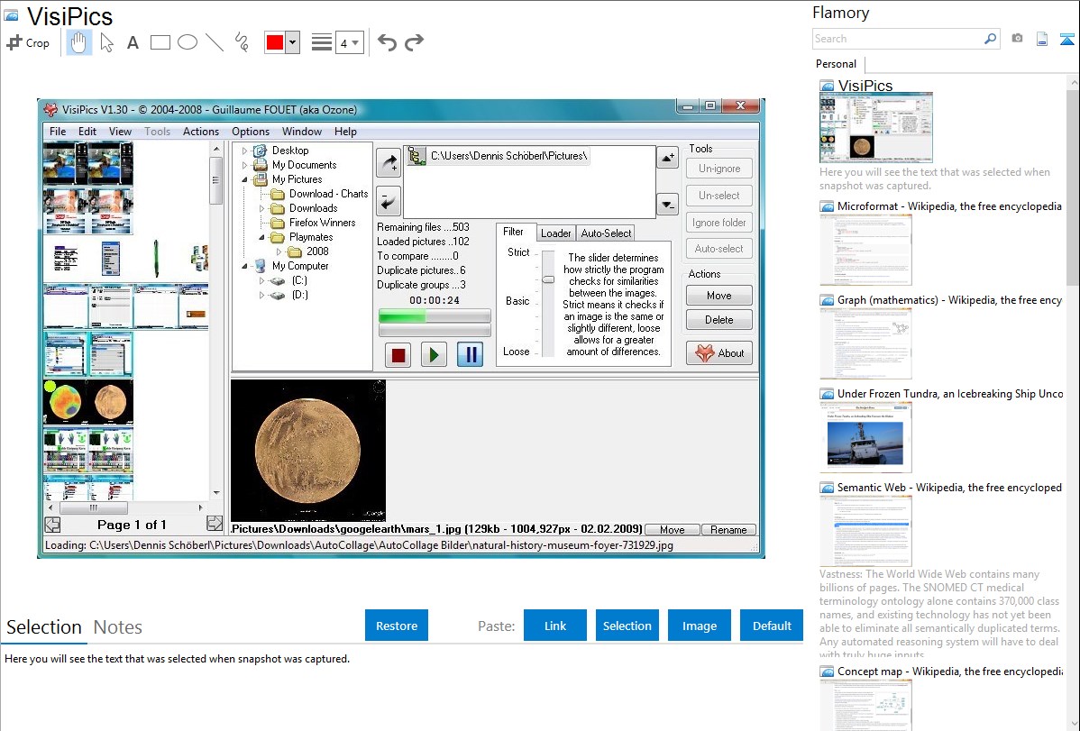Select the Crop tool
Image resolution: width=1080 pixels, height=731 pixels.
28,42
